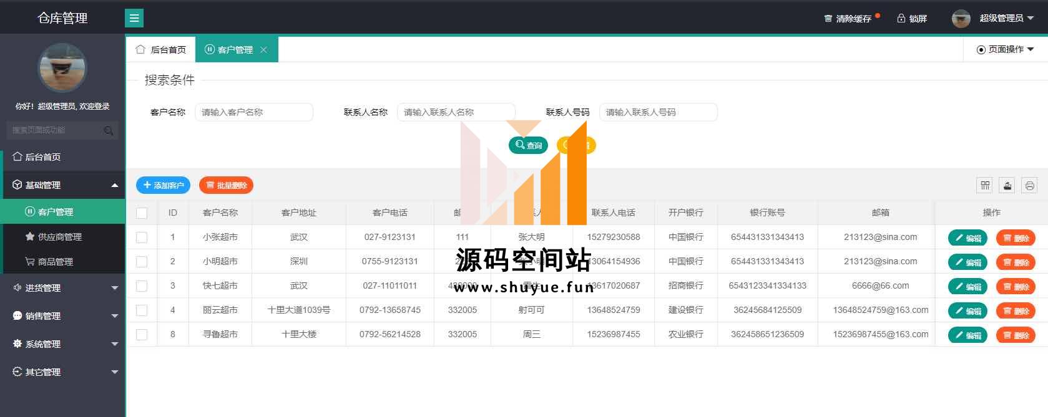Viewport: 1048px width, 417px height.
Task: Expand the 系统管理 sidebar group
Action: [62, 344]
